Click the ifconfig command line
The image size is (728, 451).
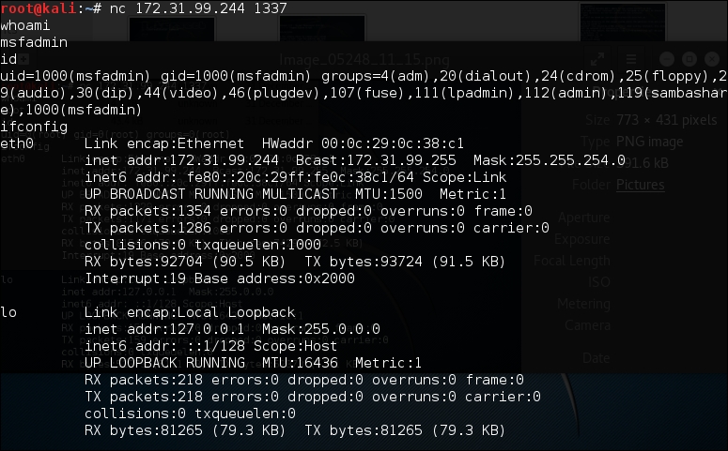point(32,127)
